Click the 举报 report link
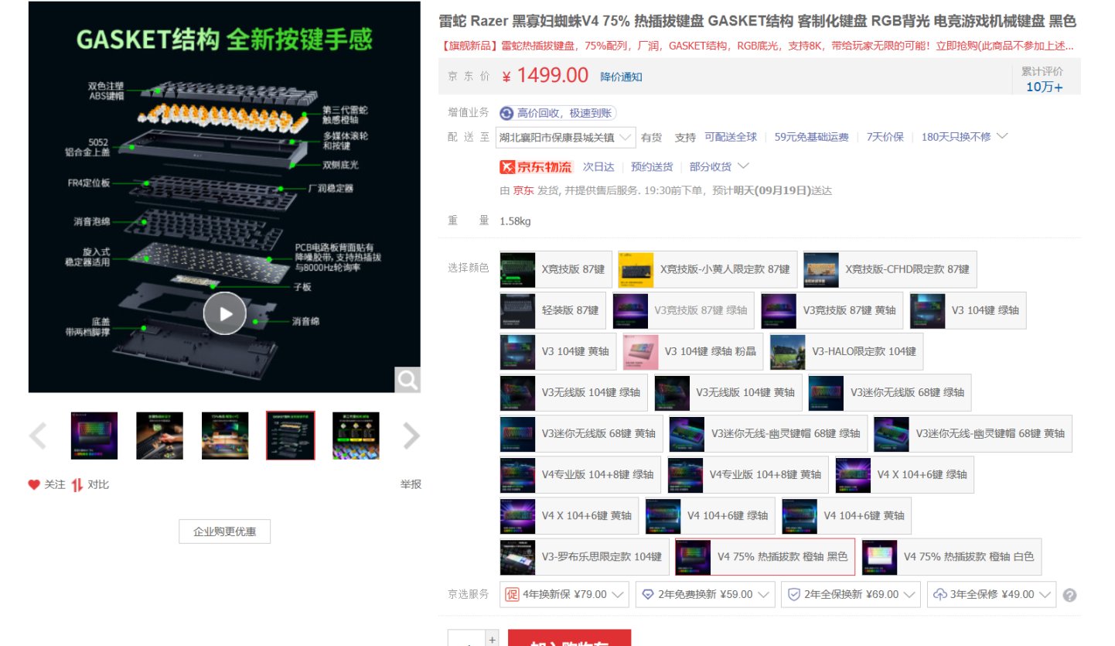Viewport: 1115px width, 646px height. (x=411, y=484)
